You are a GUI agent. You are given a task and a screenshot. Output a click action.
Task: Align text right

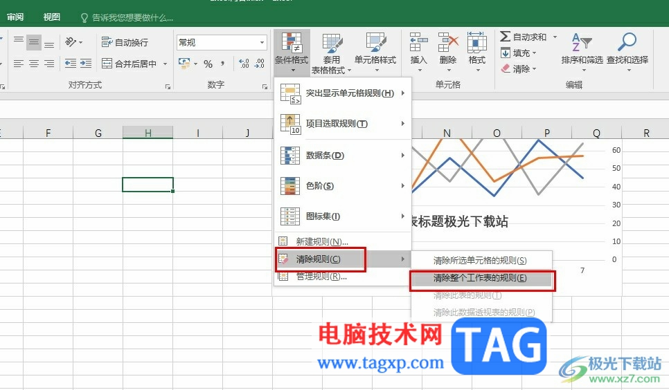(49, 64)
